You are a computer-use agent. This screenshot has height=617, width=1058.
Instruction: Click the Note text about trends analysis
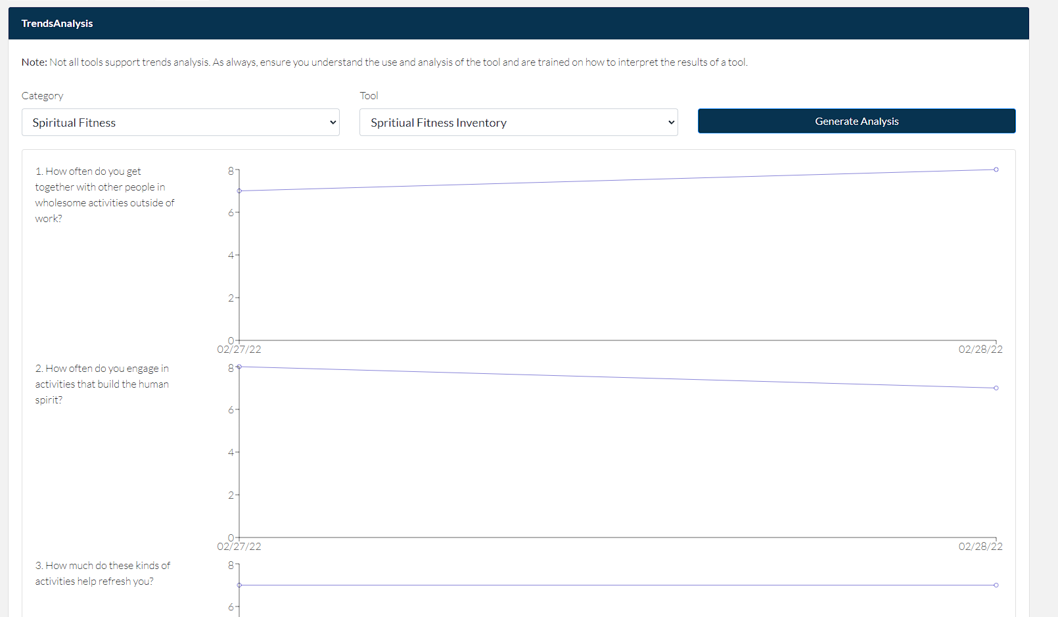point(384,62)
